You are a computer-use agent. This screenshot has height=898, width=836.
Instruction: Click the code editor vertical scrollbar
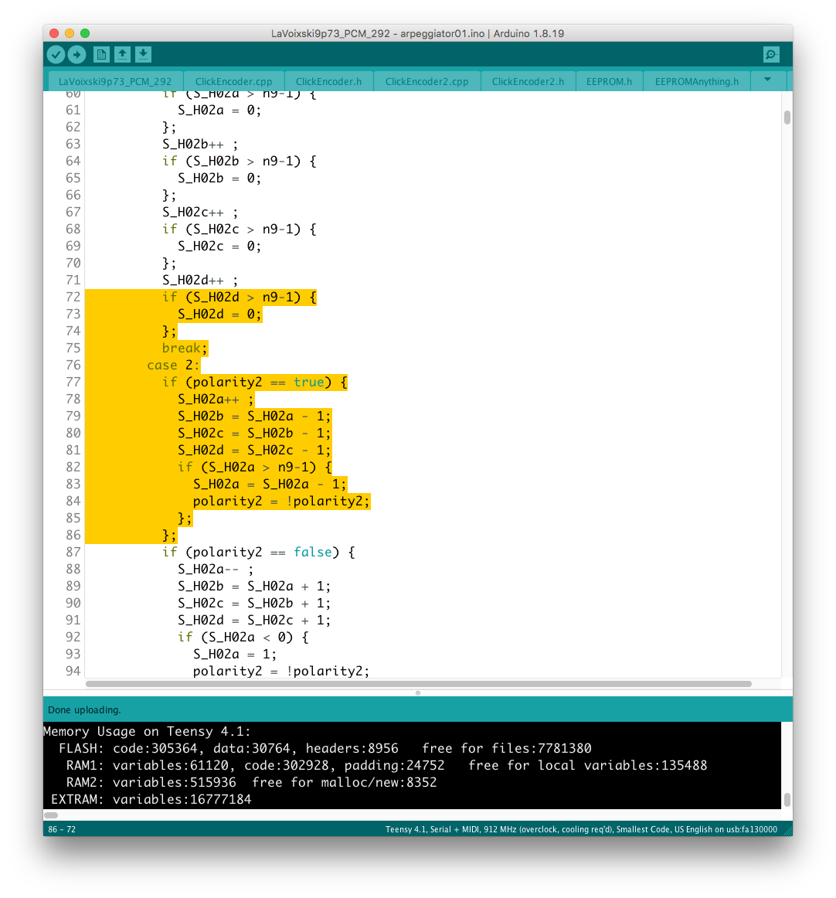(787, 117)
